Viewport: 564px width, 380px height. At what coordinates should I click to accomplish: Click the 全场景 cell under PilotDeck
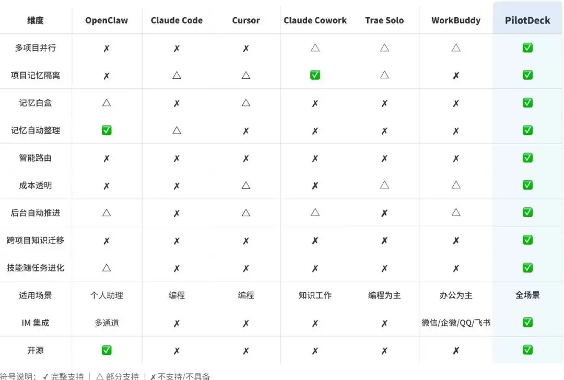click(527, 295)
